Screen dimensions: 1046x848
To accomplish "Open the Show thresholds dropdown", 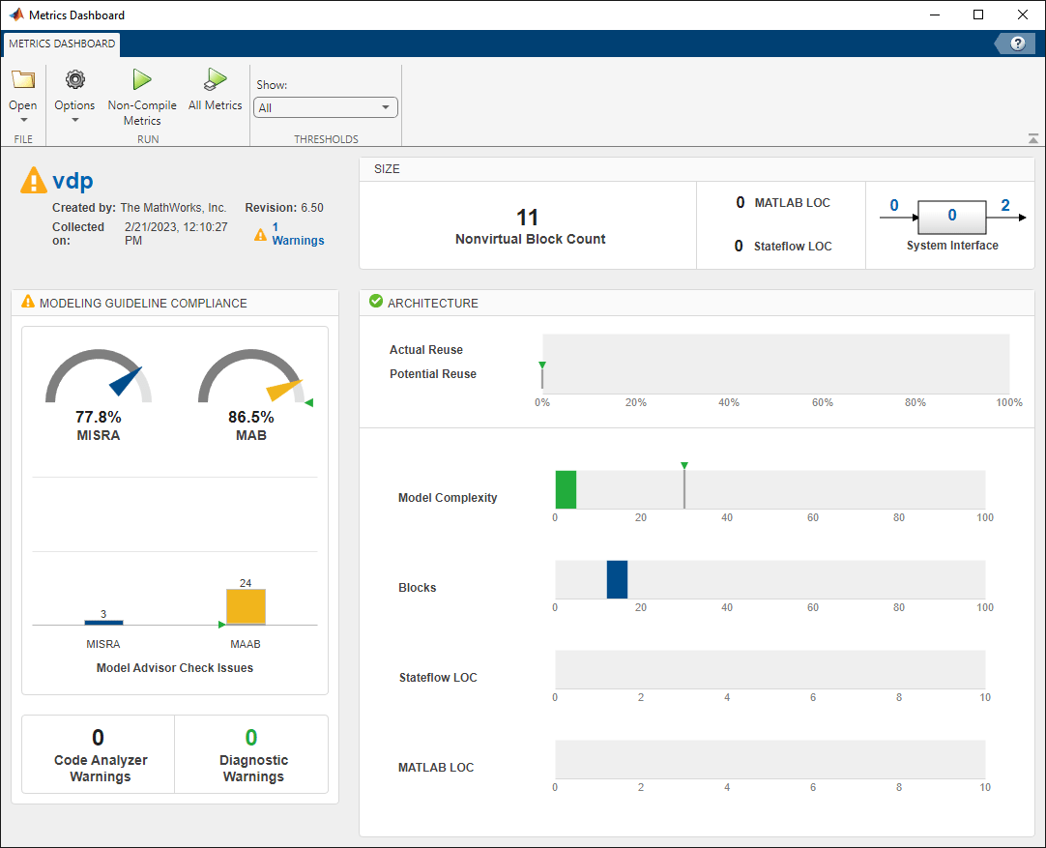I will pos(325,108).
